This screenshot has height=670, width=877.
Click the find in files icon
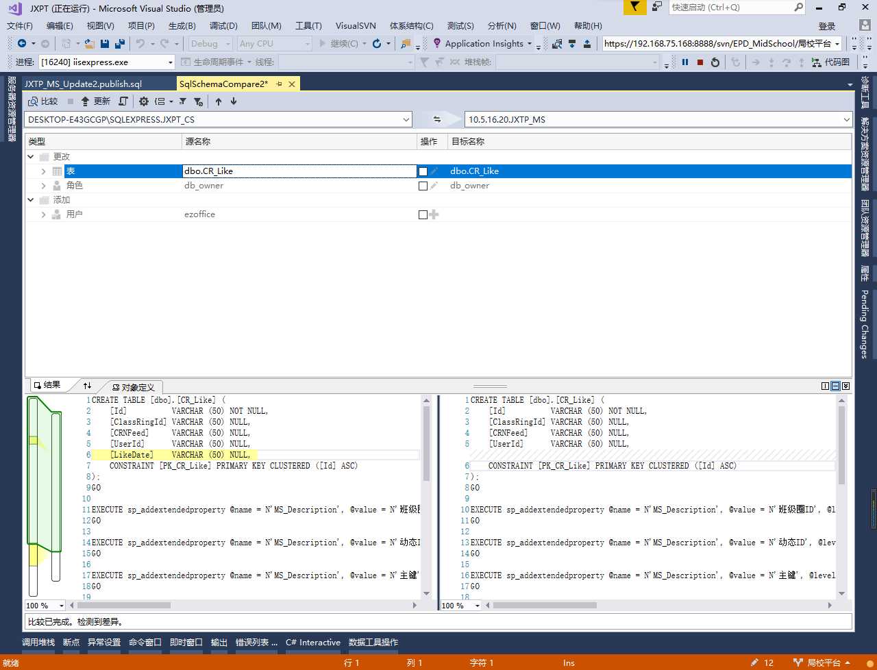click(x=406, y=43)
